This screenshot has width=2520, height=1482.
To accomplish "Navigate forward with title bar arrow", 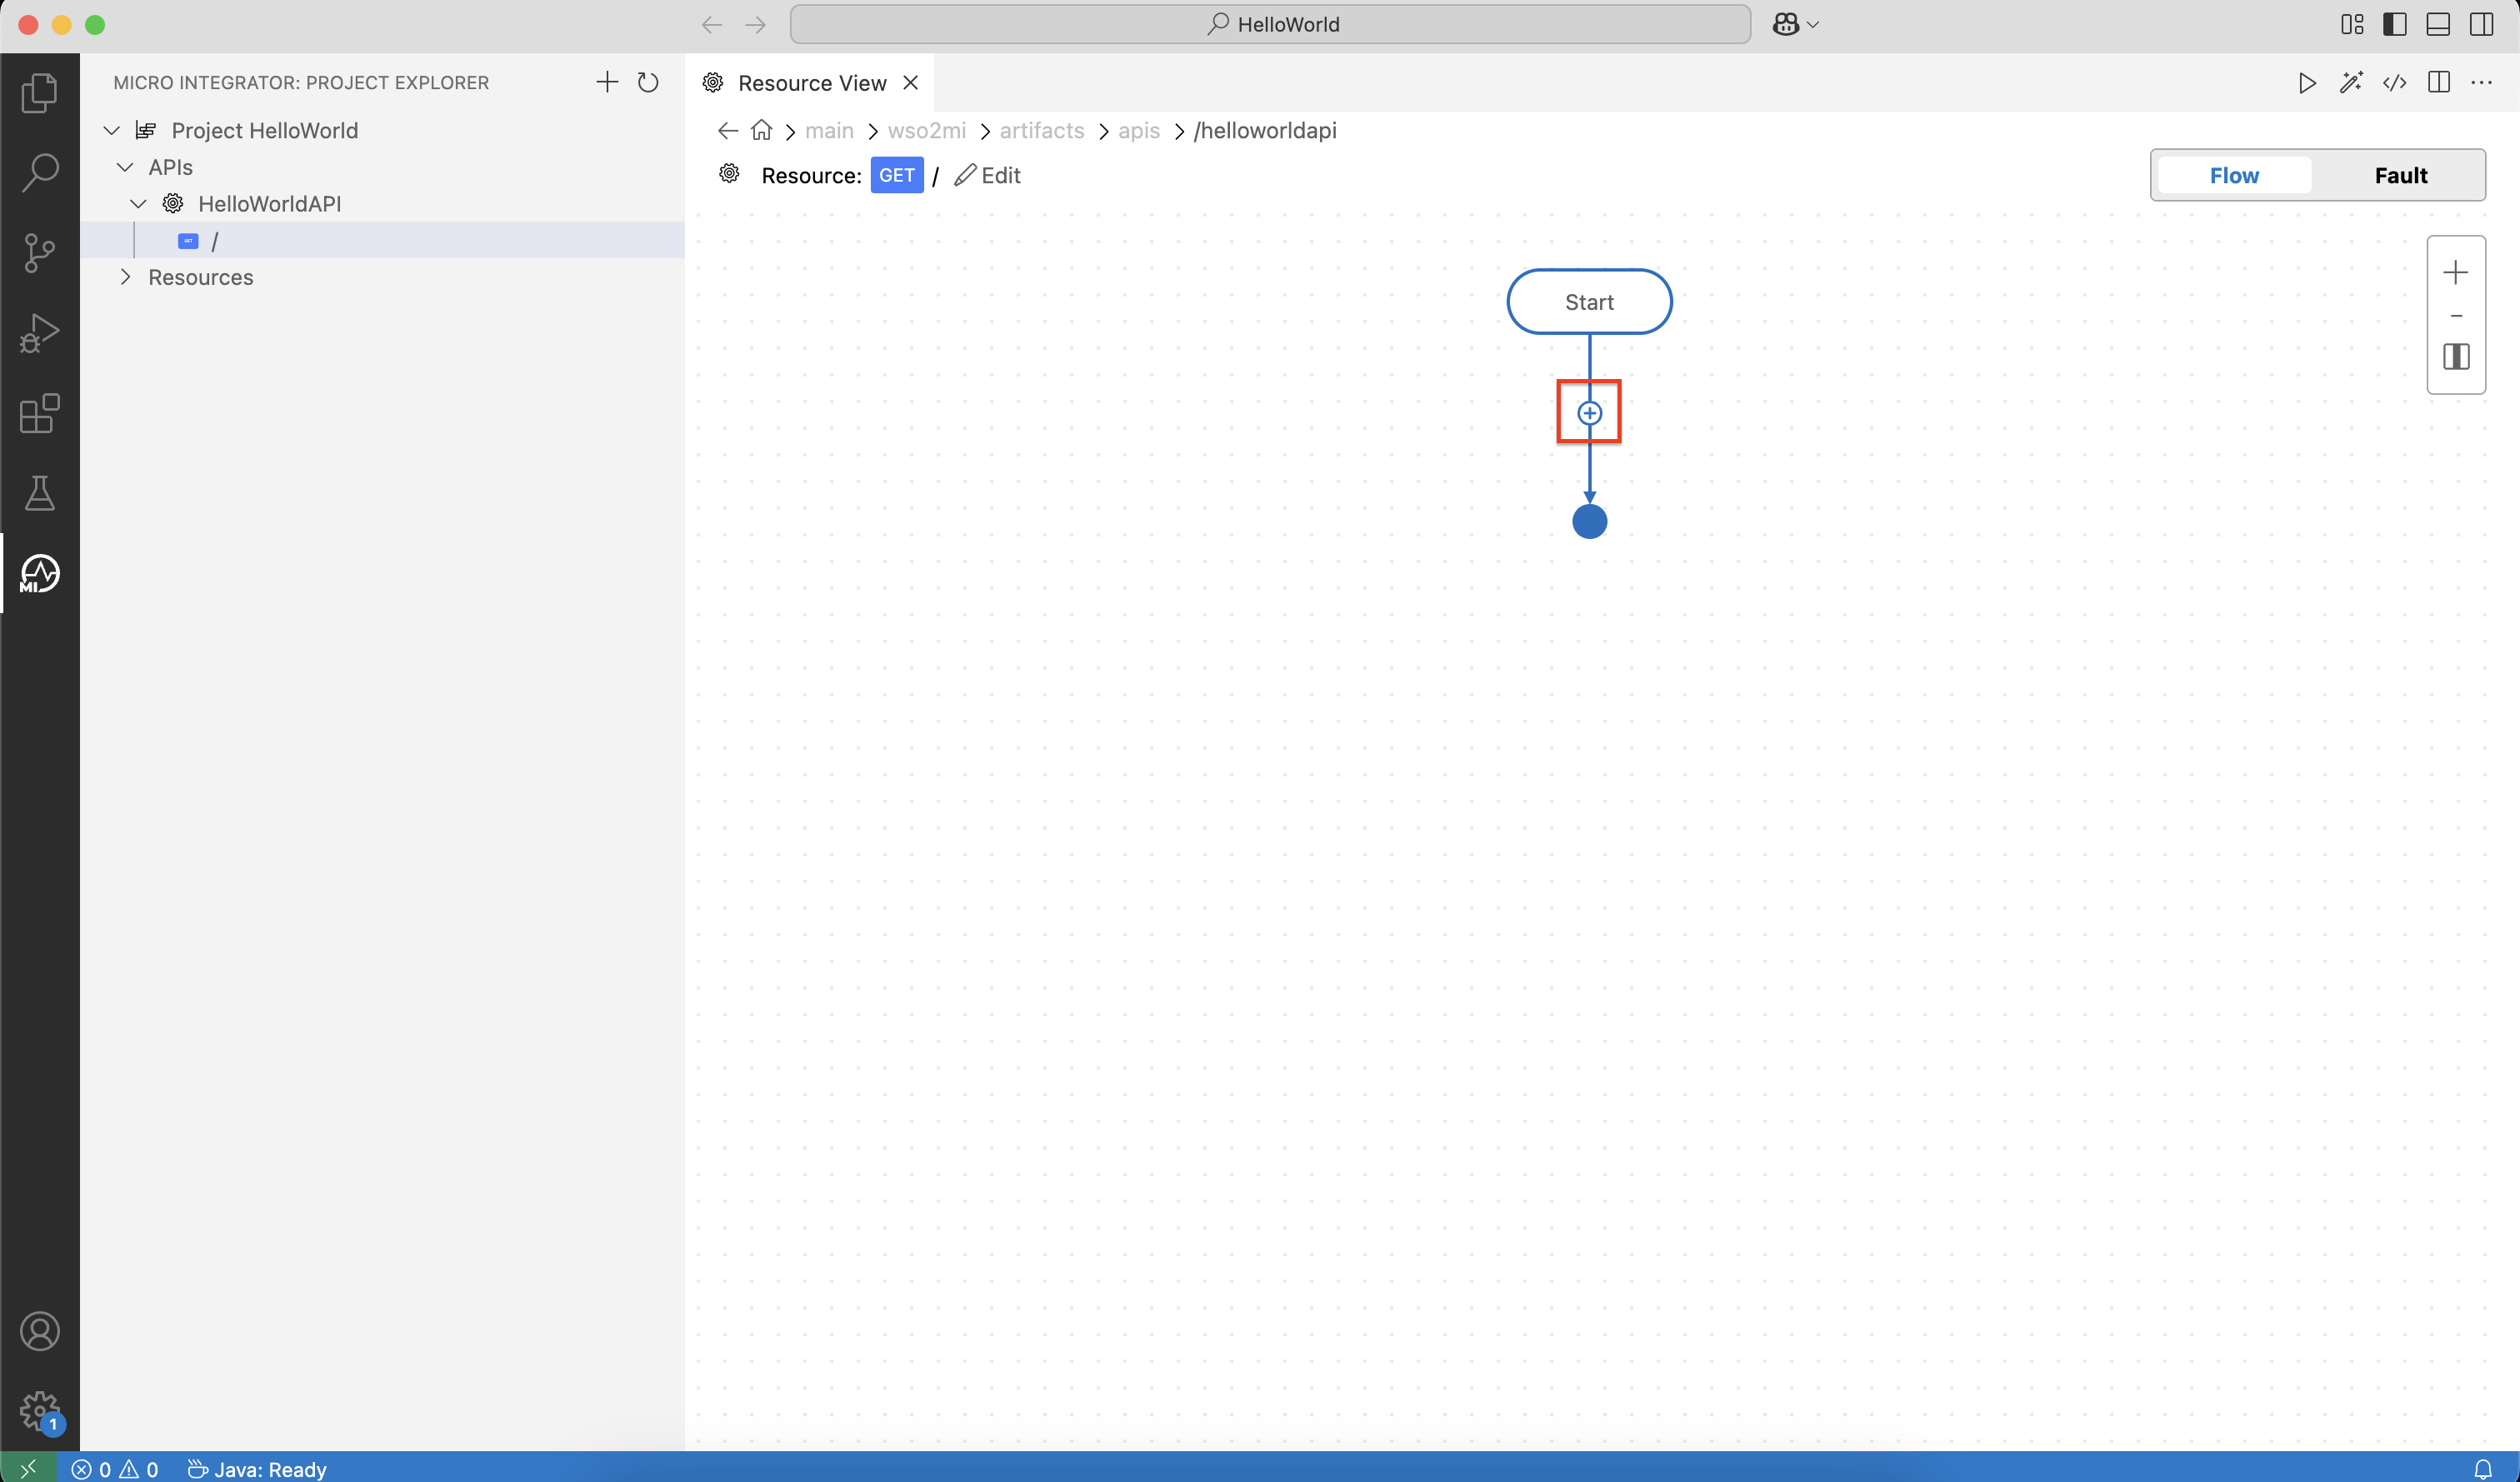I will coord(756,24).
